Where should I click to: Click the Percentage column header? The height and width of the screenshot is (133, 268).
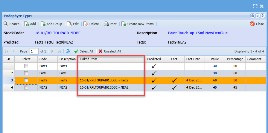[235, 59]
